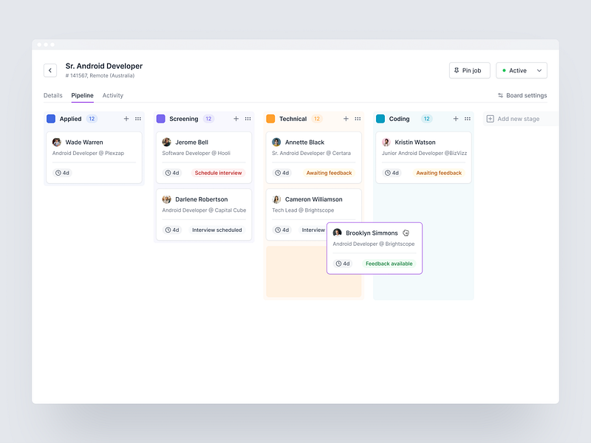Click the blue Applied color swatch
This screenshot has height=443, width=591.
[x=51, y=119]
